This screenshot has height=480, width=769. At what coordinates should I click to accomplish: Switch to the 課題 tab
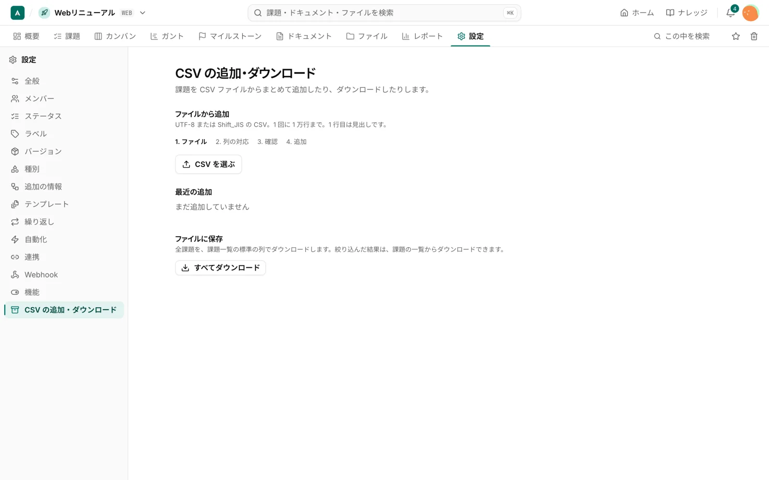[67, 36]
